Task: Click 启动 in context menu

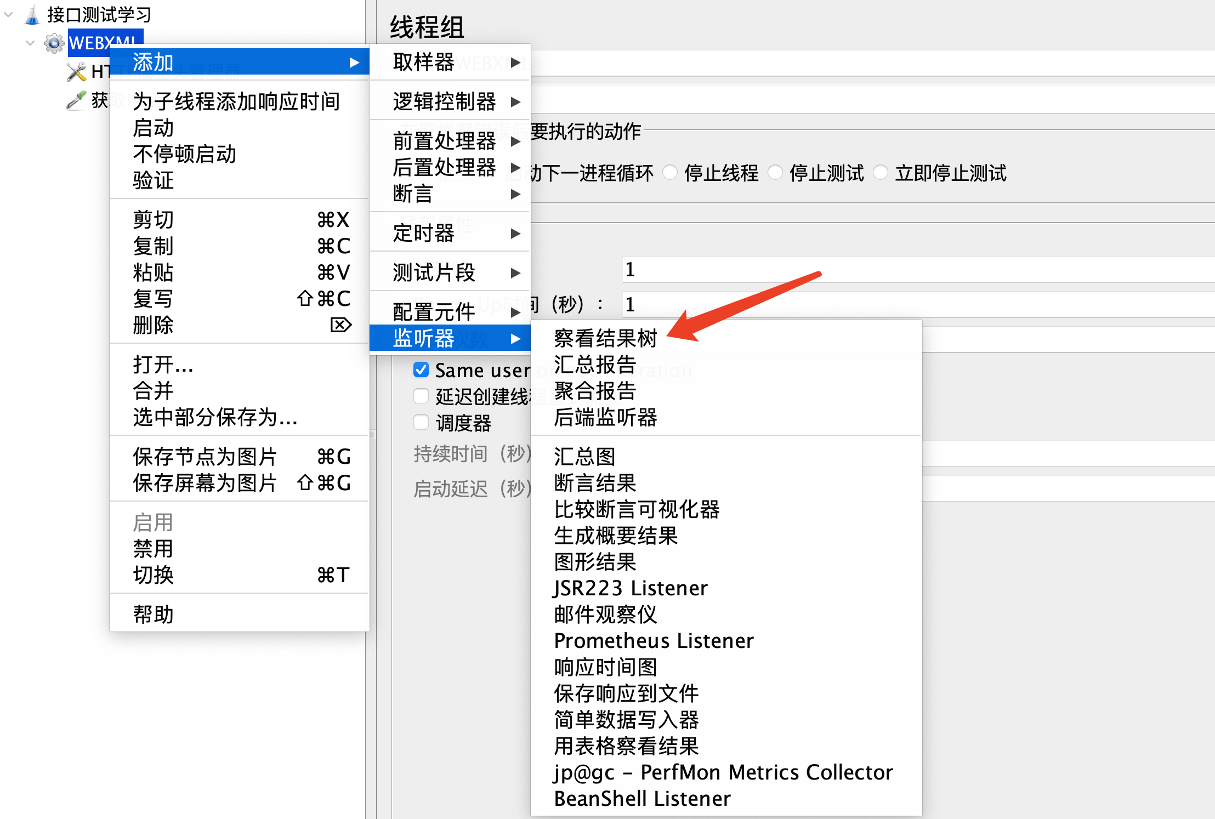Action: pyautogui.click(x=154, y=128)
